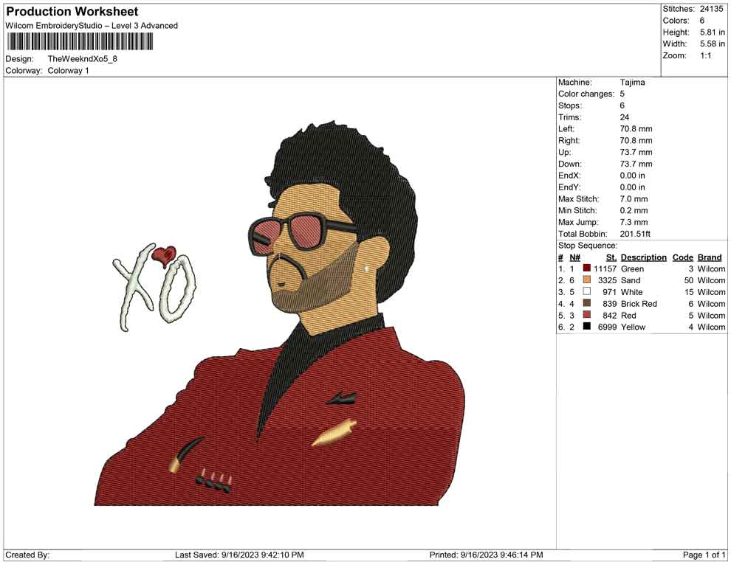This screenshot has width=731, height=562.
Task: Click the EndX value '0.00 in'
Action: click(x=633, y=175)
